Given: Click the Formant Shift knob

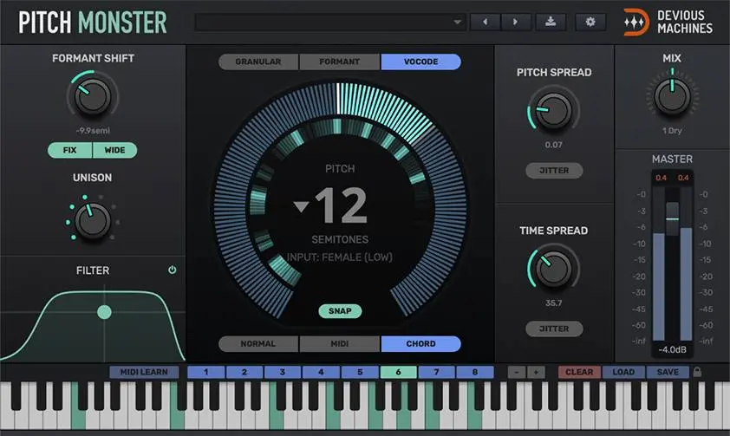Looking at the screenshot, I should 93,96.
